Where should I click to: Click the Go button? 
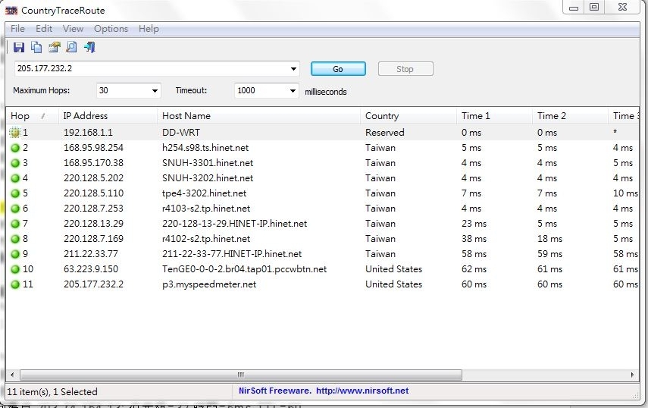pos(338,69)
